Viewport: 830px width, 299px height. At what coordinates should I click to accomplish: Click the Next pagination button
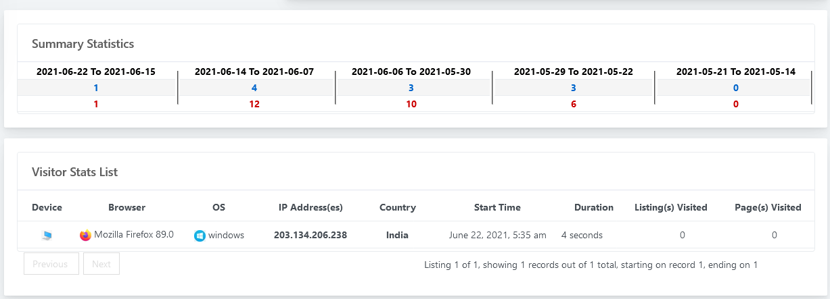(101, 264)
